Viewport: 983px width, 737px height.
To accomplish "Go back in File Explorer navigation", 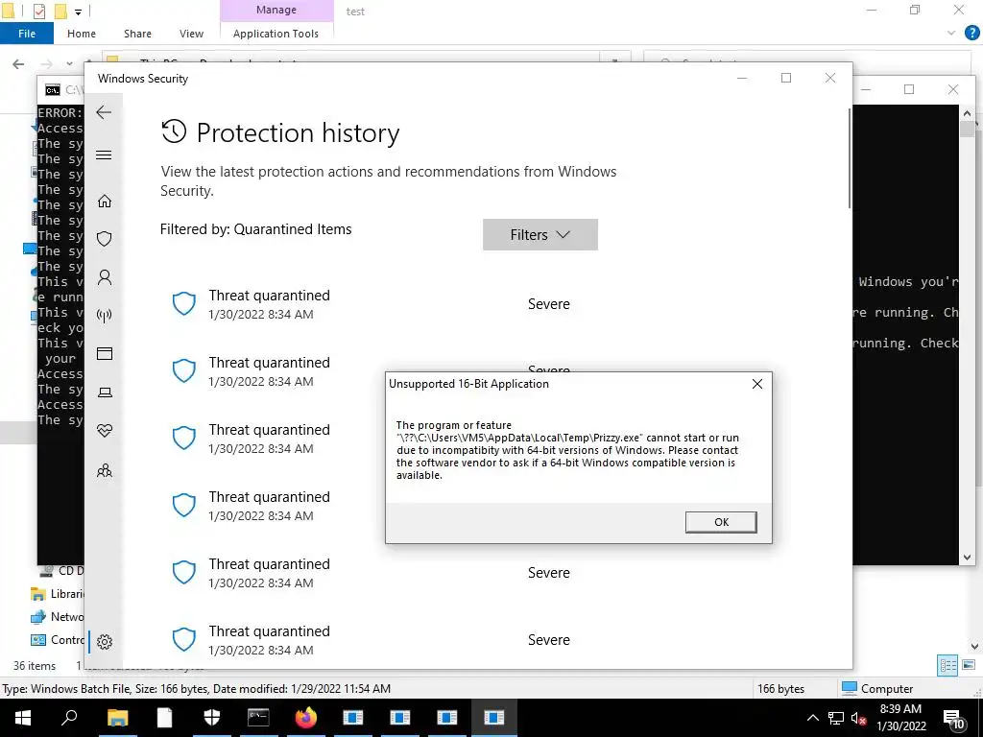I will 18,64.
